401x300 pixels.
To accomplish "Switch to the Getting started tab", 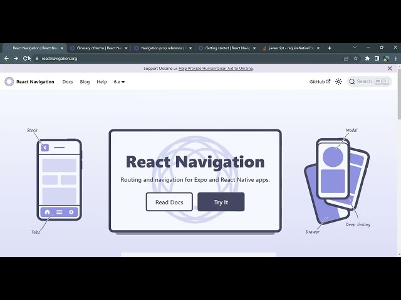I will click(x=227, y=48).
